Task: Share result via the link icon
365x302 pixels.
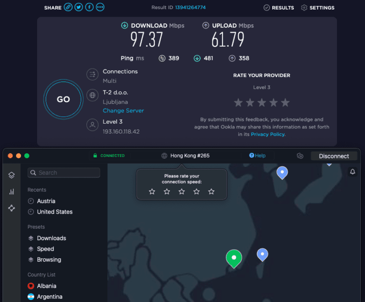Action: point(68,7)
